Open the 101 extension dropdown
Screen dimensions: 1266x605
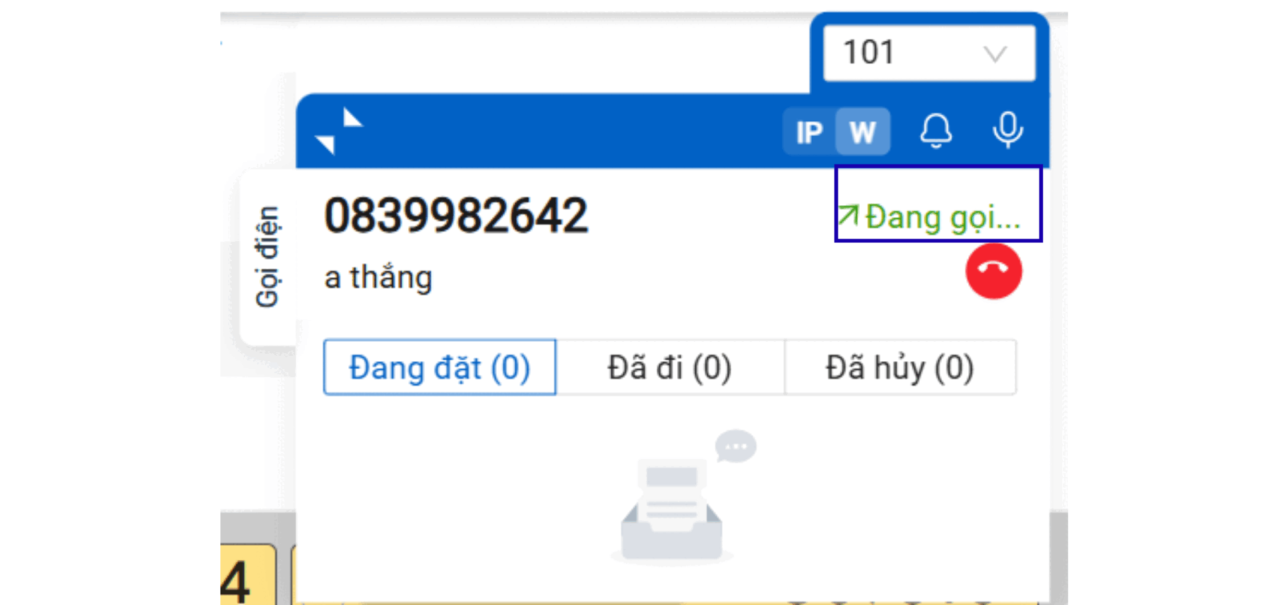coord(928,53)
